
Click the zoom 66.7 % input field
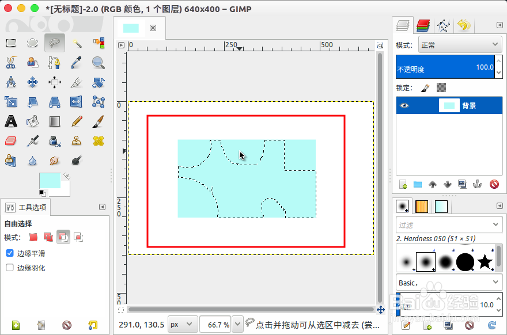pyautogui.click(x=215, y=324)
